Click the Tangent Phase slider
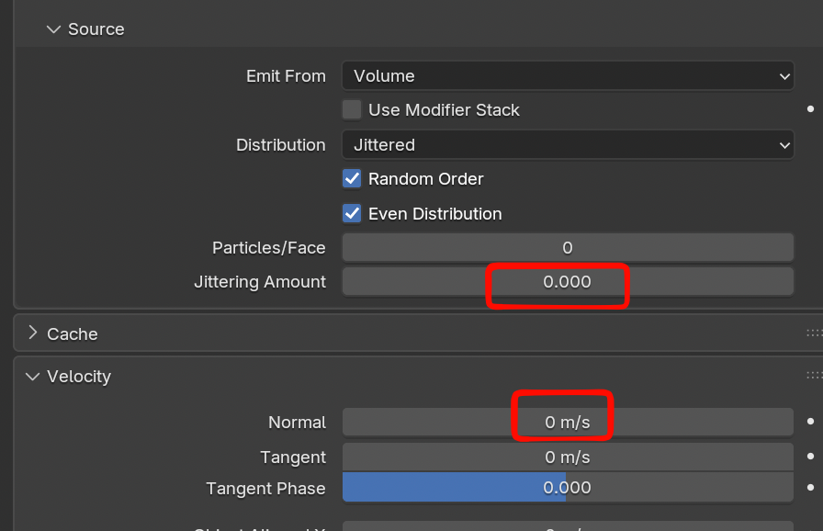This screenshot has height=531, width=823. tap(568, 488)
